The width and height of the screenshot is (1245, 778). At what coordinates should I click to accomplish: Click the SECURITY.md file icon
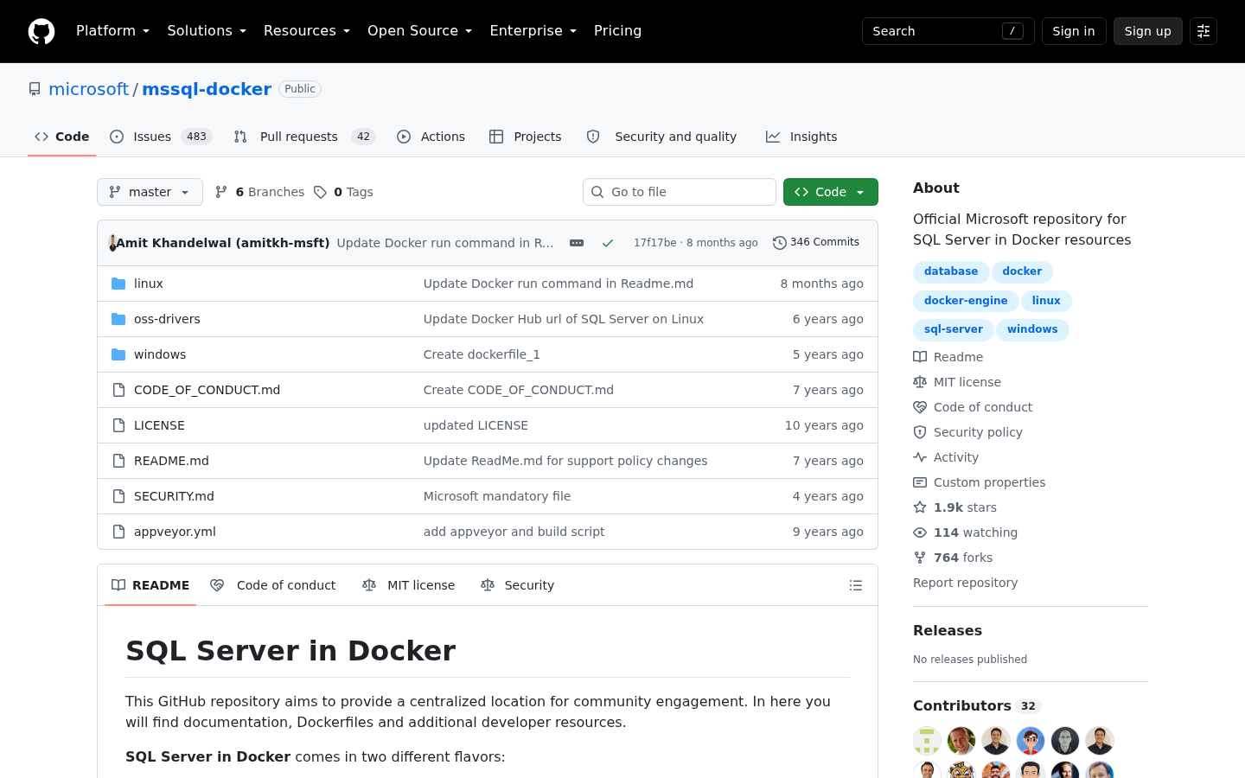(x=118, y=496)
